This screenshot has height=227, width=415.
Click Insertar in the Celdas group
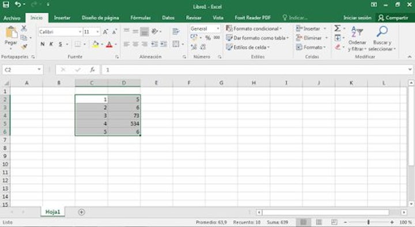[x=308, y=29]
